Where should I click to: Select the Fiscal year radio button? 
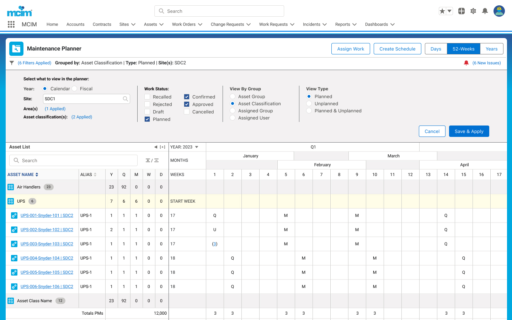point(74,89)
